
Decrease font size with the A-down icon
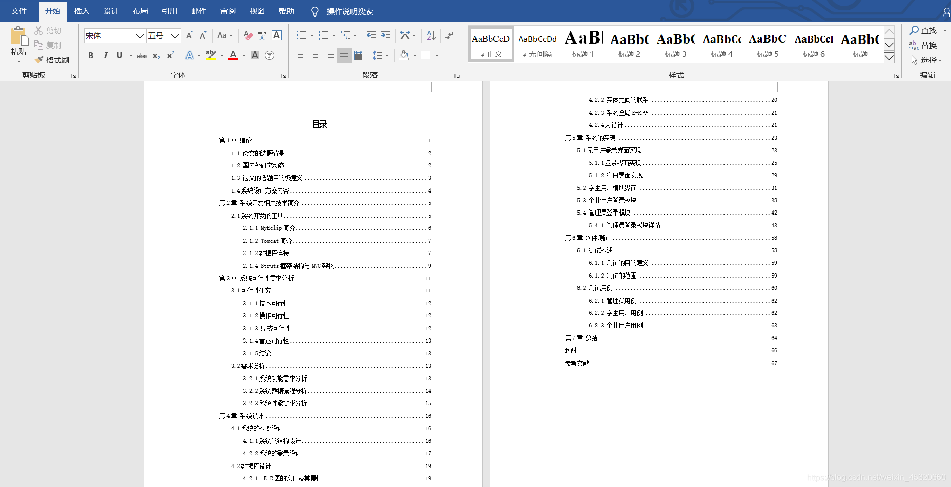[203, 35]
